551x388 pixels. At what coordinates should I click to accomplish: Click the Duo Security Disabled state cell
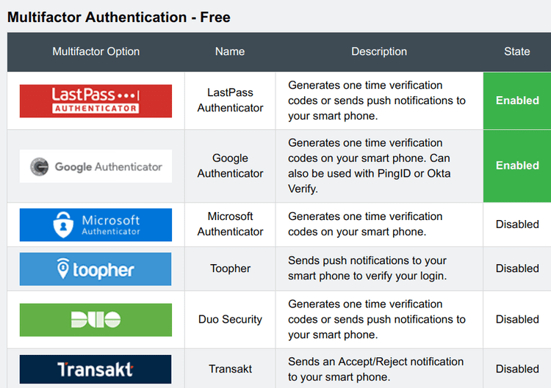pyautogui.click(x=517, y=320)
